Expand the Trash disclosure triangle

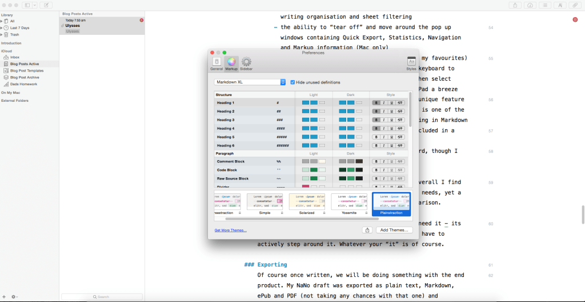[x=2, y=34]
